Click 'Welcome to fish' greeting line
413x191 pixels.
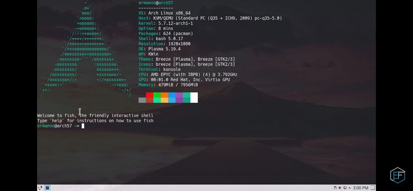(x=95, y=115)
